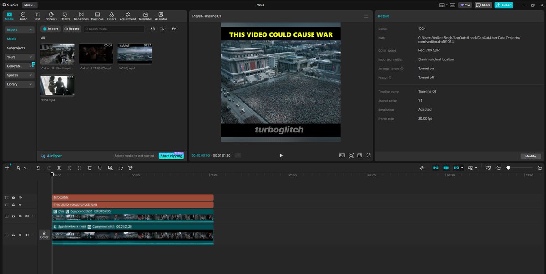Lock the turboglitch text track
Screen dimensions: 546x274
[x=13, y=197]
